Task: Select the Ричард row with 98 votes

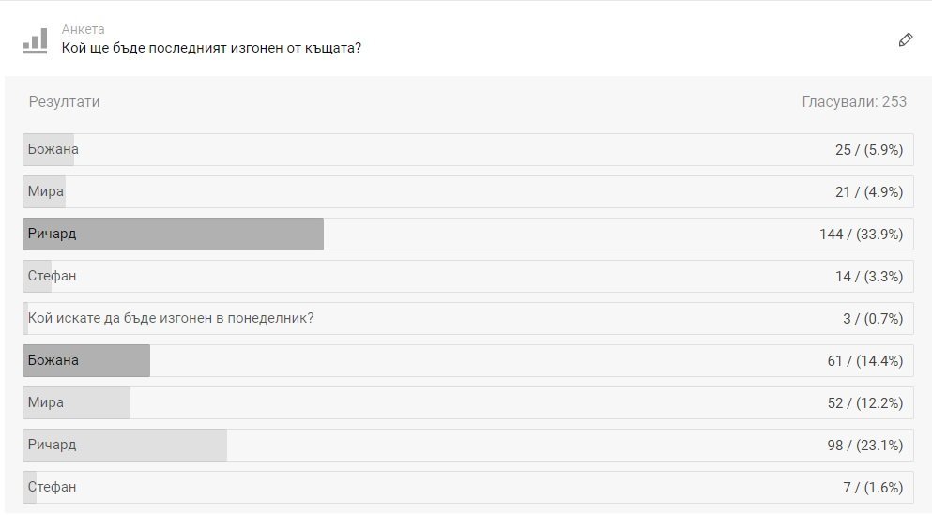Action: [467, 445]
